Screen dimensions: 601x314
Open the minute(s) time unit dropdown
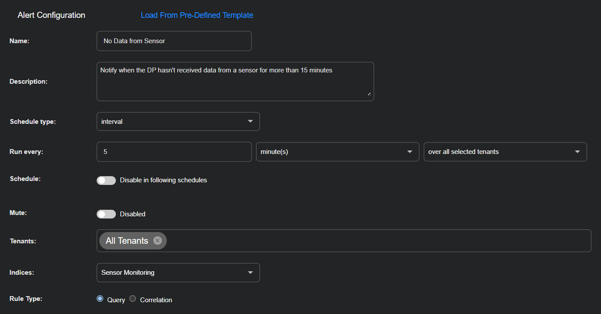pyautogui.click(x=331, y=152)
